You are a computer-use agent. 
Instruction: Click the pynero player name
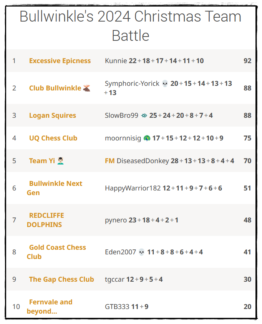[x=116, y=220]
